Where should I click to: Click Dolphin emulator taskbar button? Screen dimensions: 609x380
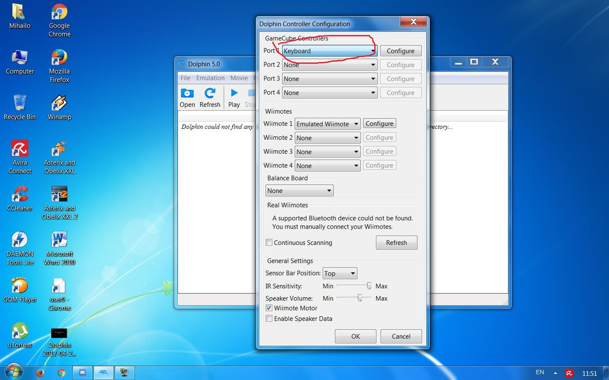point(104,373)
